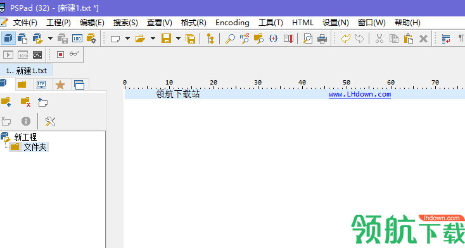Click the project info icon
465x248 pixels.
coord(26,121)
